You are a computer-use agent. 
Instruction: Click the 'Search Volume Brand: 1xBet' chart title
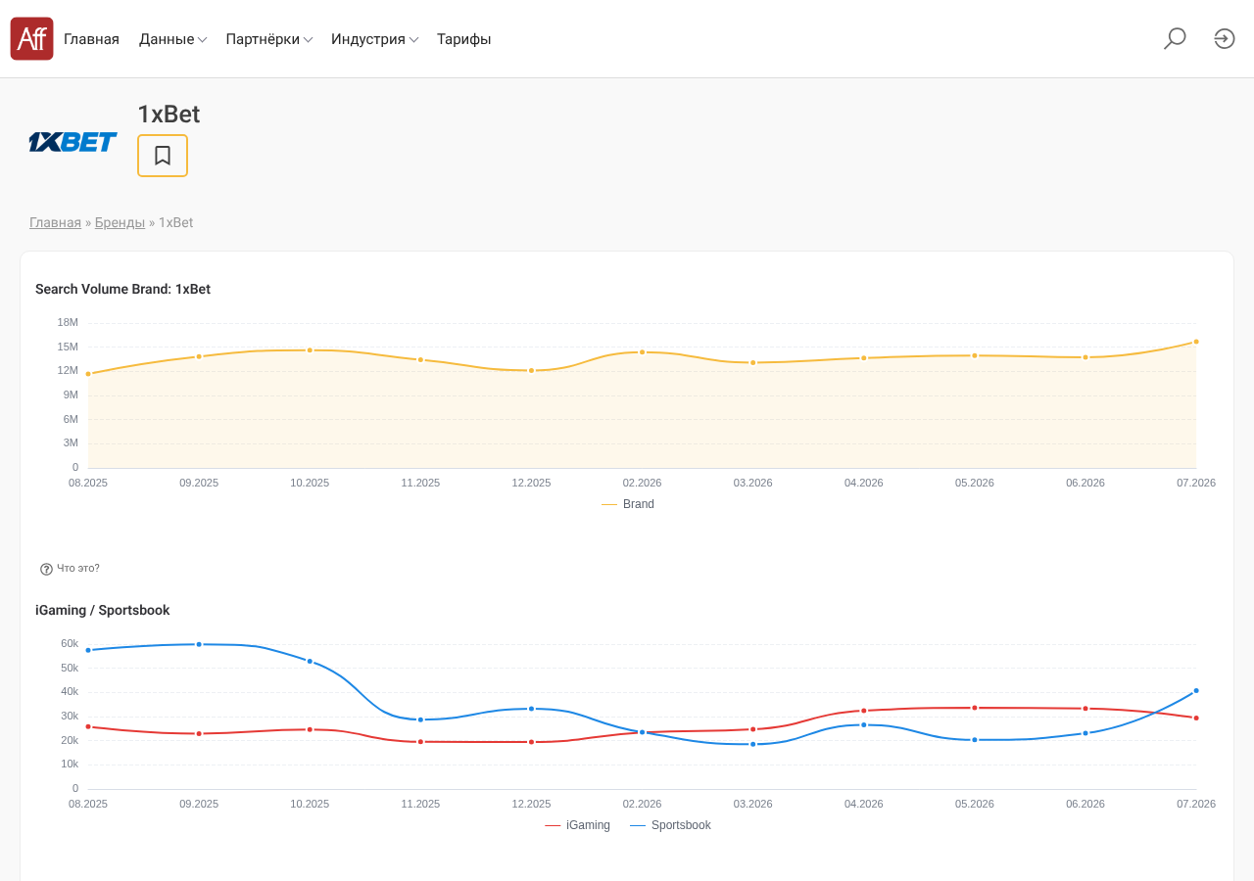[122, 289]
